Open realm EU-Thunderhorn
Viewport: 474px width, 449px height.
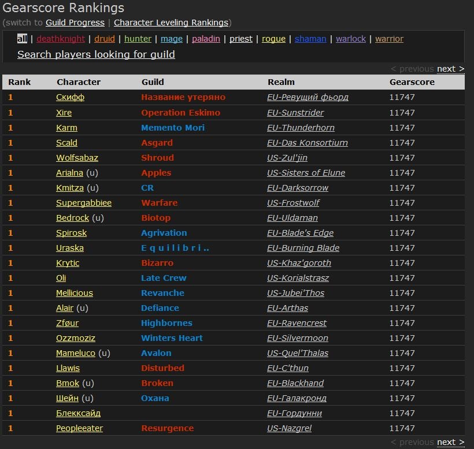[301, 128]
